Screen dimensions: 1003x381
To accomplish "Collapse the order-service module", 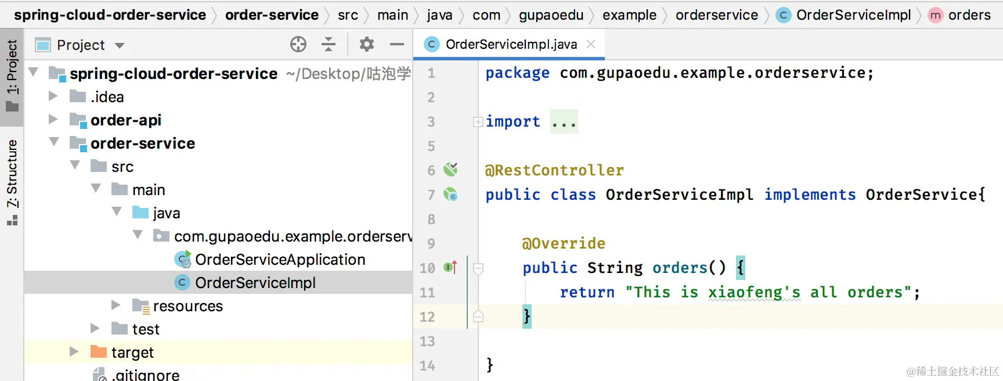I will tap(54, 142).
